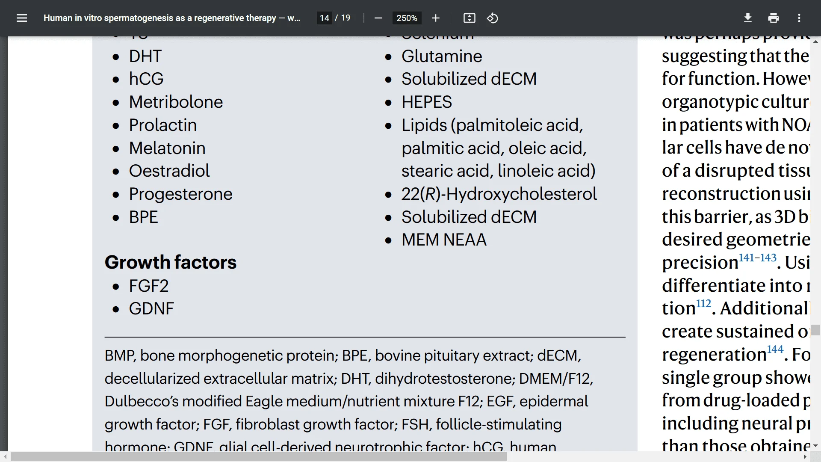Click the vertical scrollbar thumb
The image size is (821, 462).
[x=816, y=330]
